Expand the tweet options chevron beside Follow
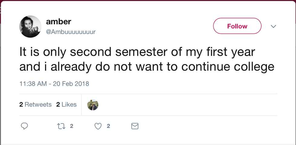The width and height of the screenshot is (296, 145). (273, 26)
